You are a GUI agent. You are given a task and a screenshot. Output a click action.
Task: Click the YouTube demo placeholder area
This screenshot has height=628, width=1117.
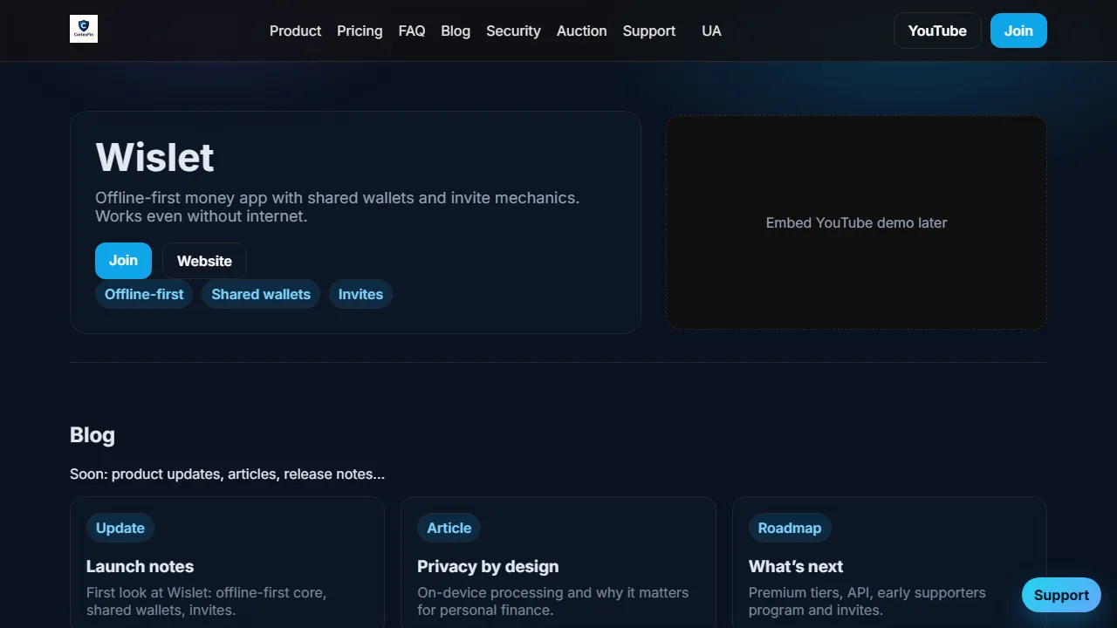pos(856,222)
